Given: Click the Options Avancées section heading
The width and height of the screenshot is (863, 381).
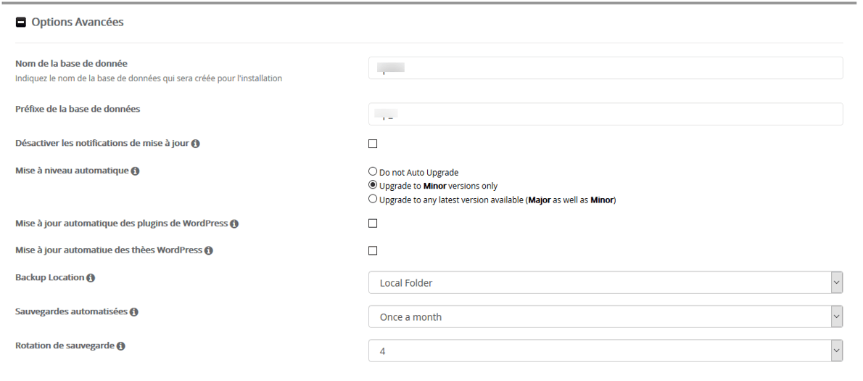Looking at the screenshot, I should tap(78, 22).
